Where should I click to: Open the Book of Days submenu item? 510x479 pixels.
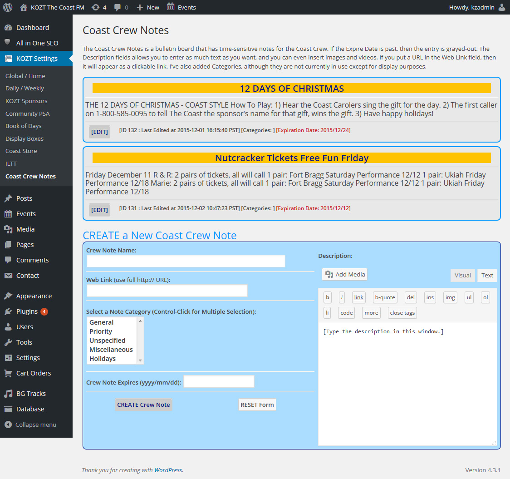pyautogui.click(x=23, y=126)
